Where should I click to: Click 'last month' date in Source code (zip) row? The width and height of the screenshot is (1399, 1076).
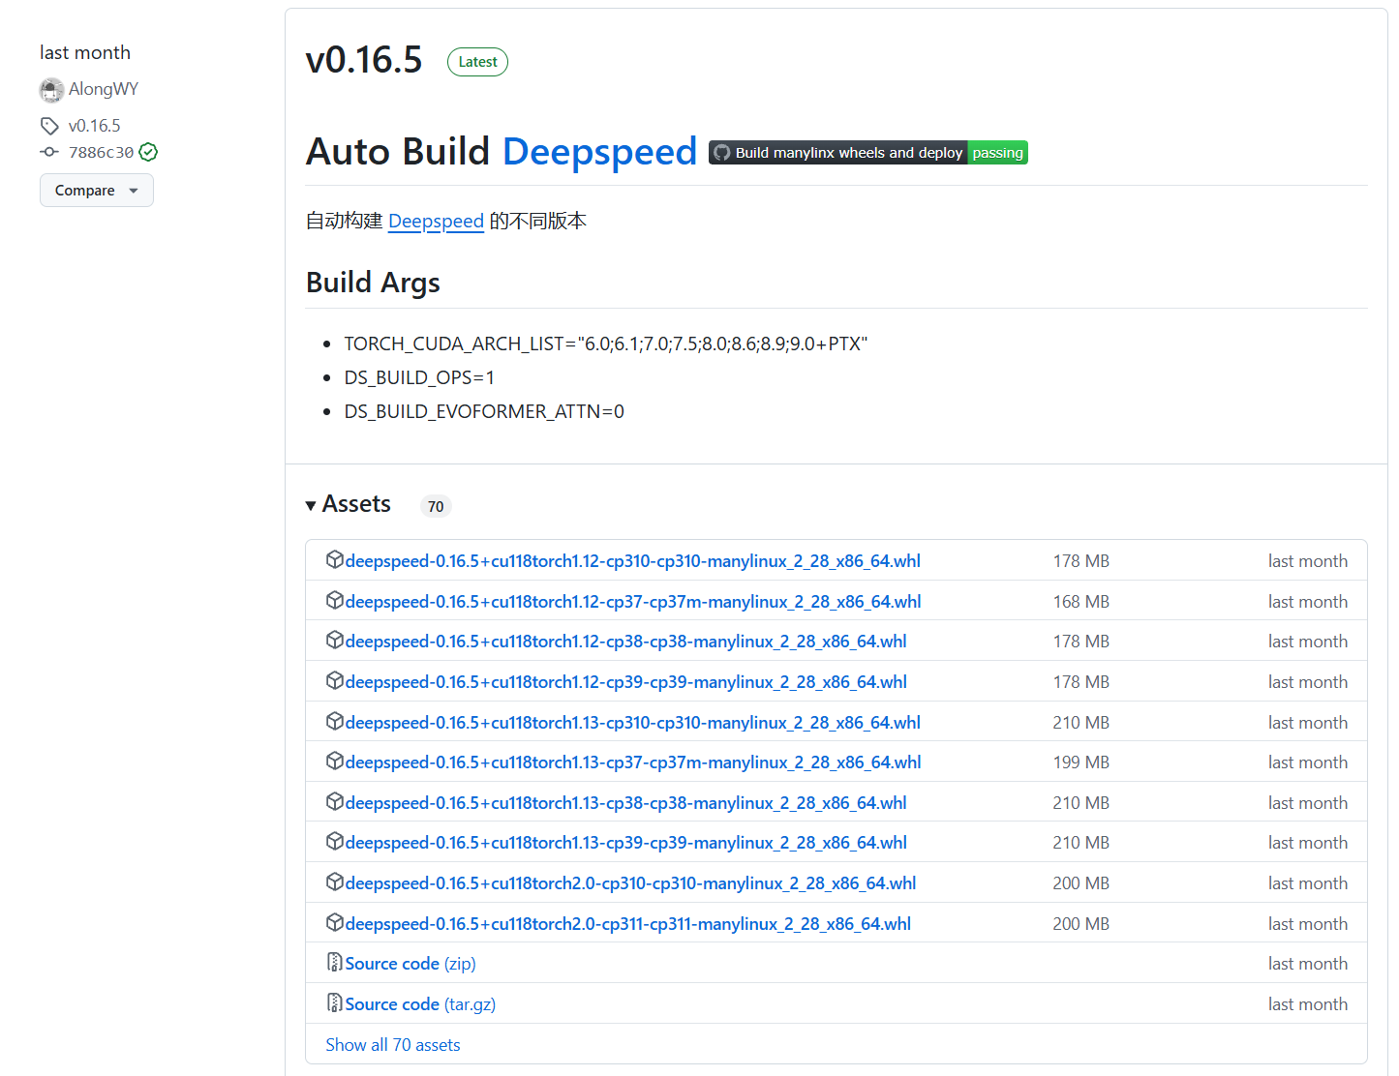tap(1308, 964)
